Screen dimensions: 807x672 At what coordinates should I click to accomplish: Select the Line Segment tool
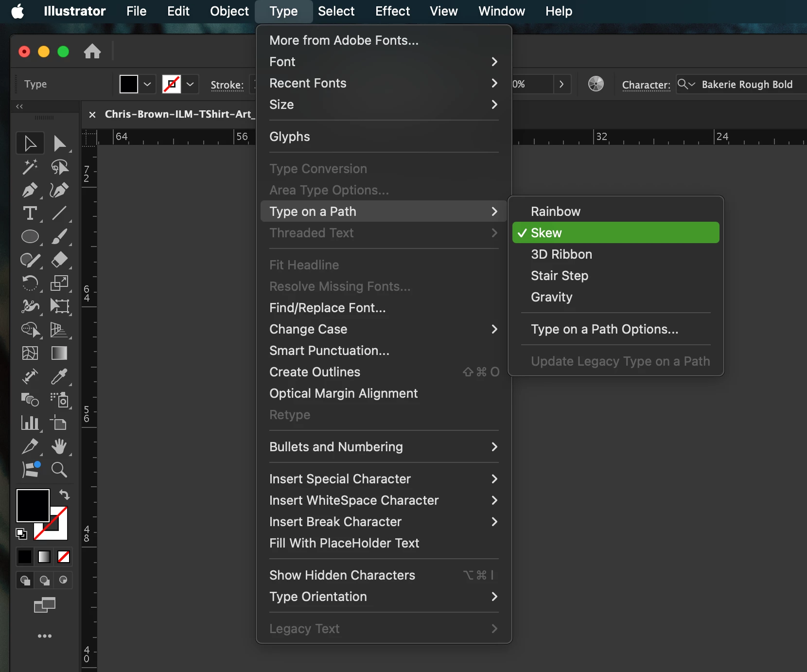[59, 213]
